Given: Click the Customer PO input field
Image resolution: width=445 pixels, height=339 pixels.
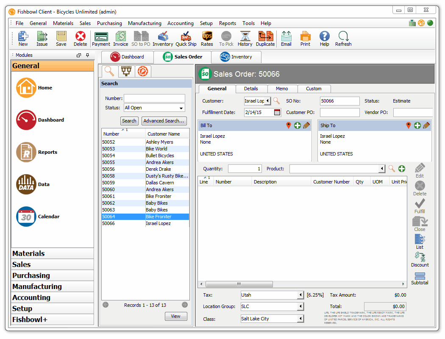Looking at the screenshot, I should click(x=339, y=112).
